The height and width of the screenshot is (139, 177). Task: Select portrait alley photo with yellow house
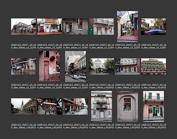pyautogui.click(x=127, y=27)
